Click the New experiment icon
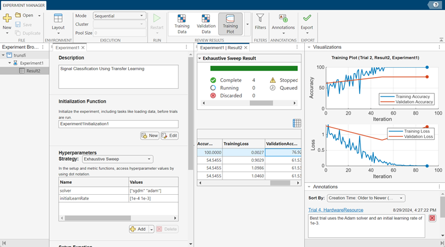Screen dimensions: 445x247 [7, 18]
